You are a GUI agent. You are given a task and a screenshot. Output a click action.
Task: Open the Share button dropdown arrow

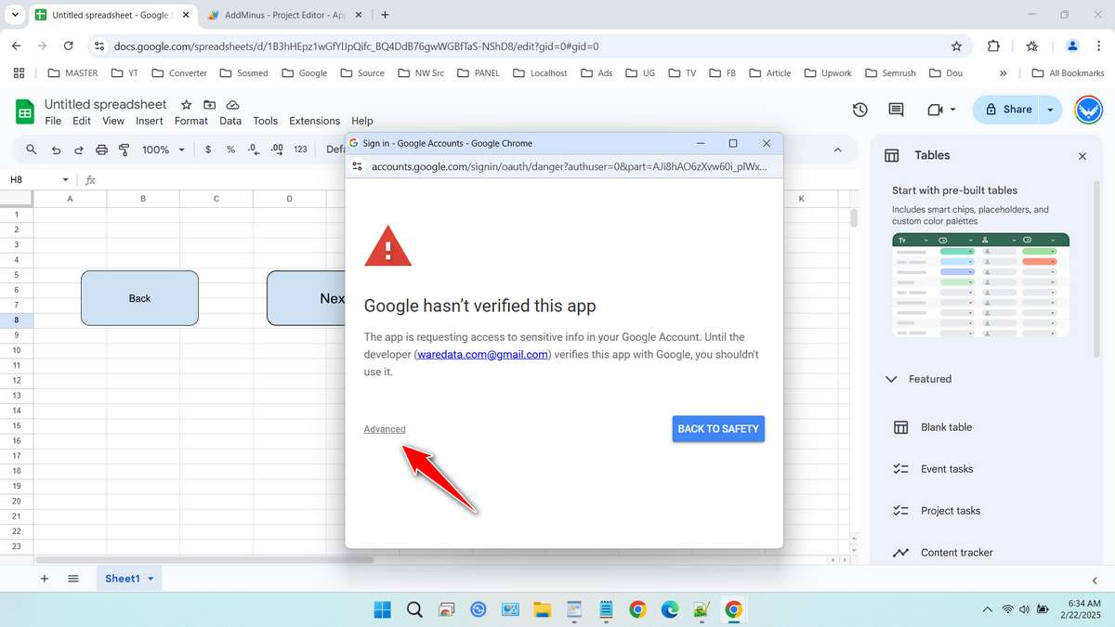[1048, 109]
